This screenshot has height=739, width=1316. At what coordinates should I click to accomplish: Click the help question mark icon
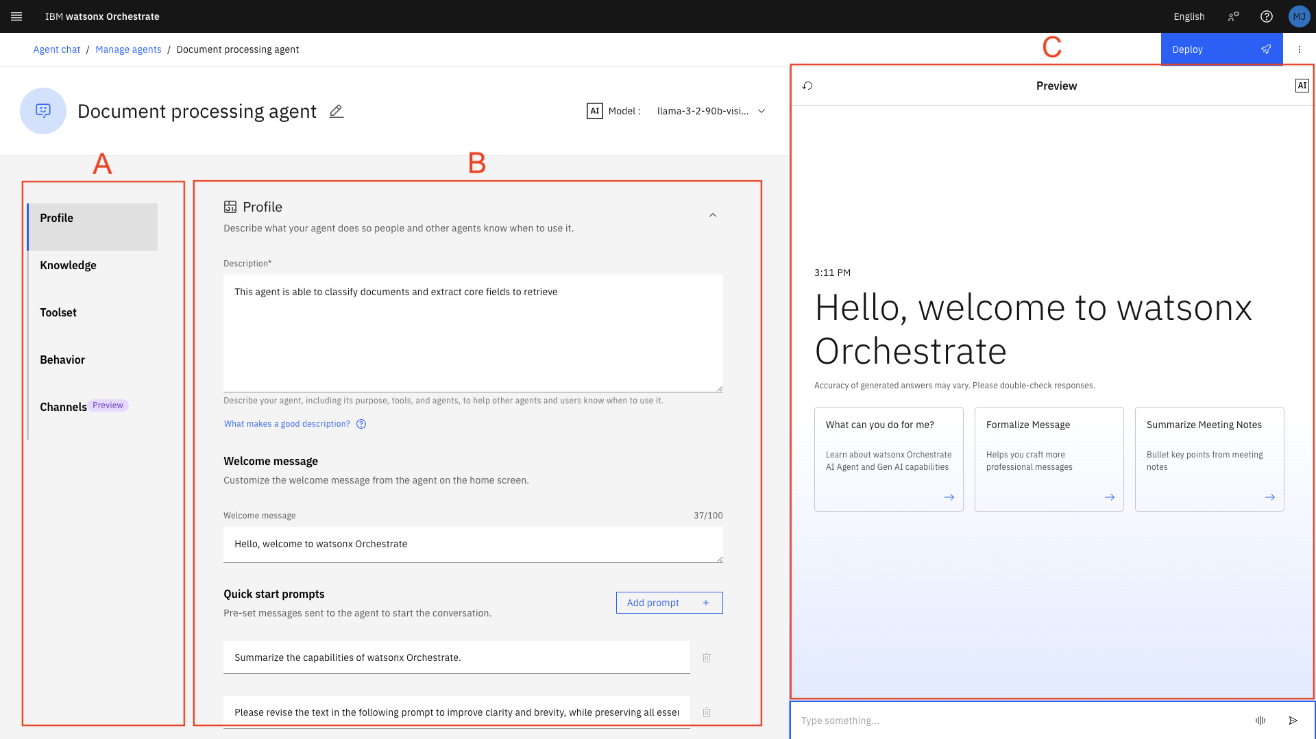[1267, 16]
